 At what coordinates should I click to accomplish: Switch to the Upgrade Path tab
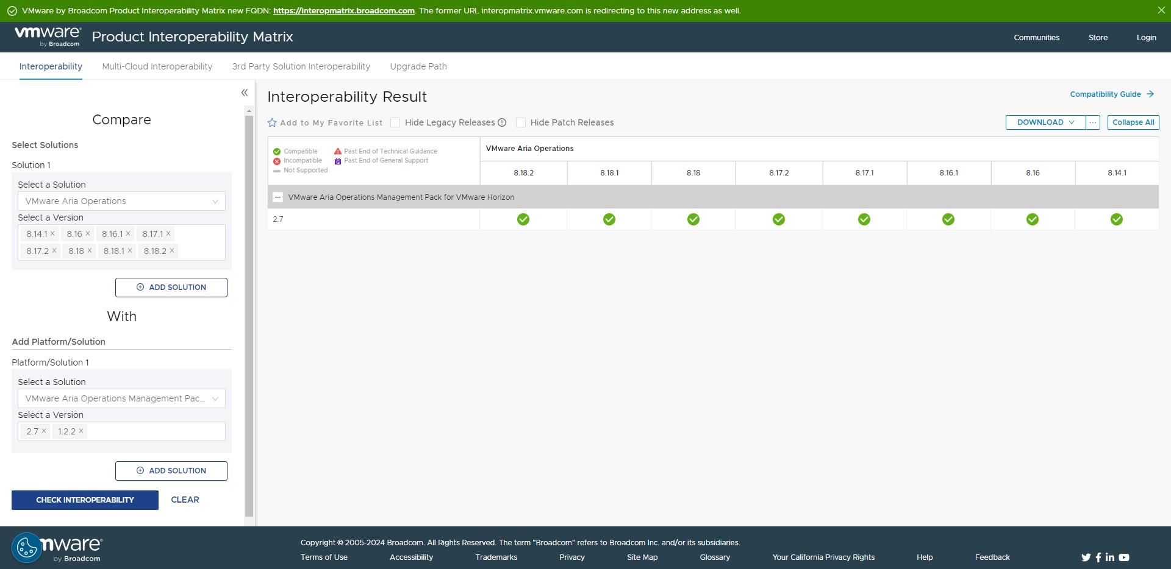[x=418, y=66]
